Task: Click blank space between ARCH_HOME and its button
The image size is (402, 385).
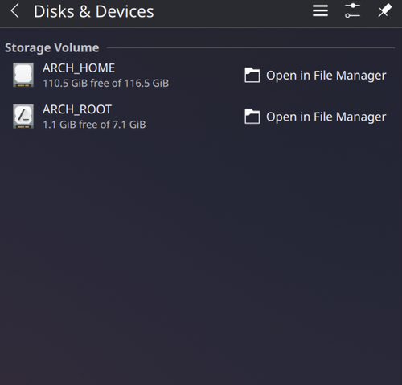Action: [207, 75]
